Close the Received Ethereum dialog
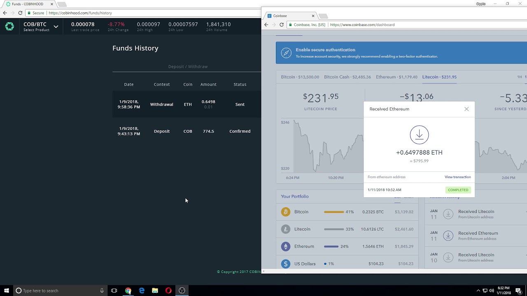 pyautogui.click(x=466, y=109)
